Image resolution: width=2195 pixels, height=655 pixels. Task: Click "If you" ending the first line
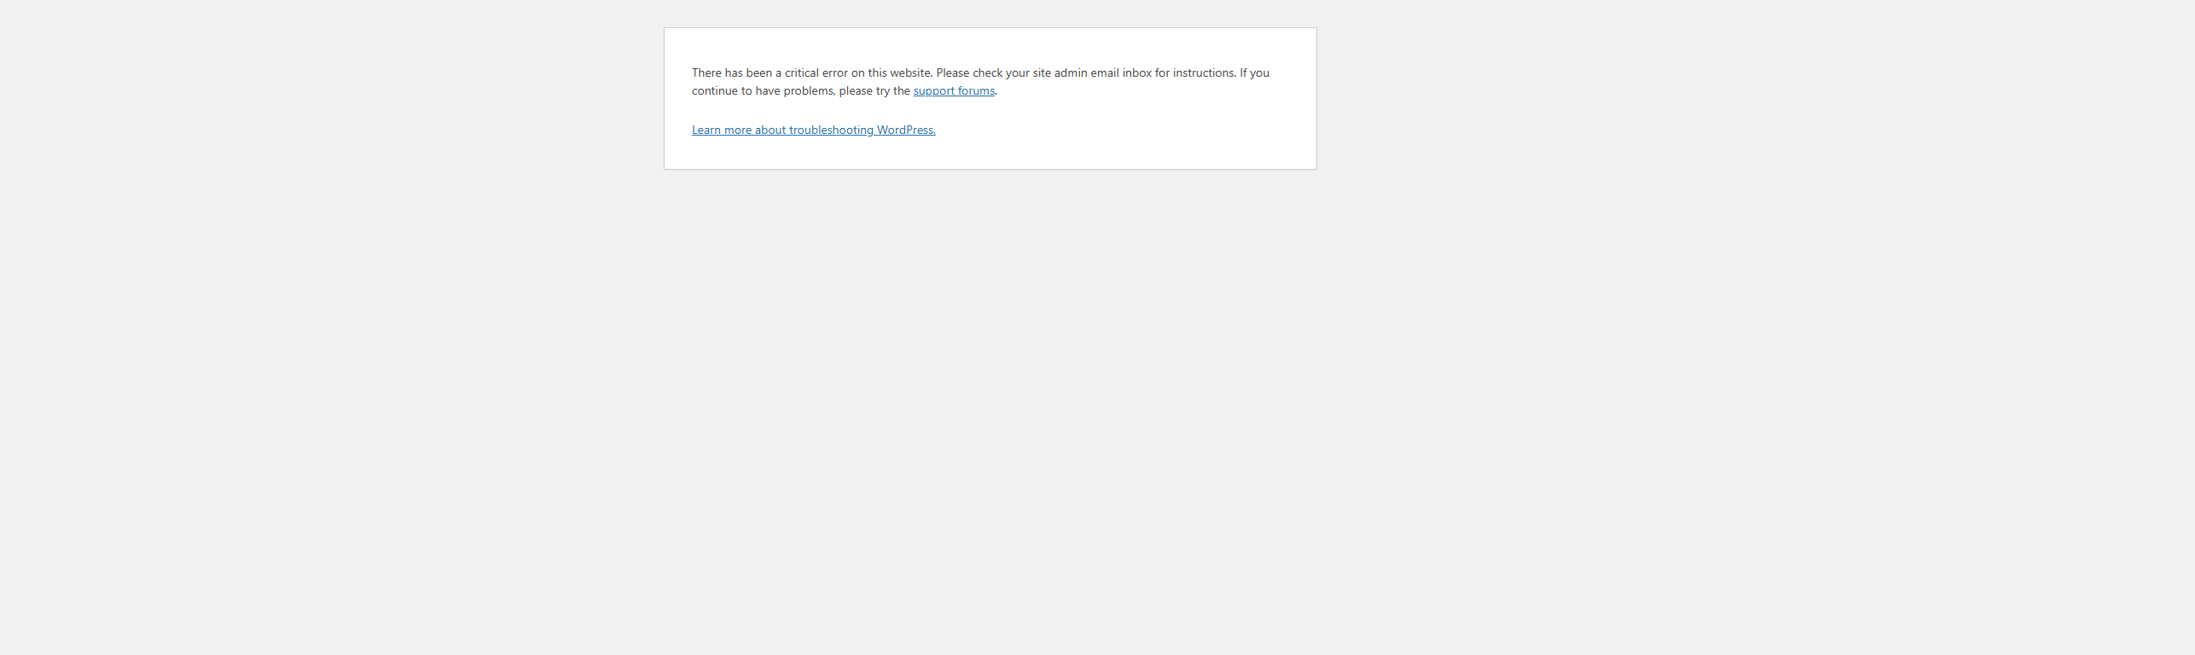1254,73
